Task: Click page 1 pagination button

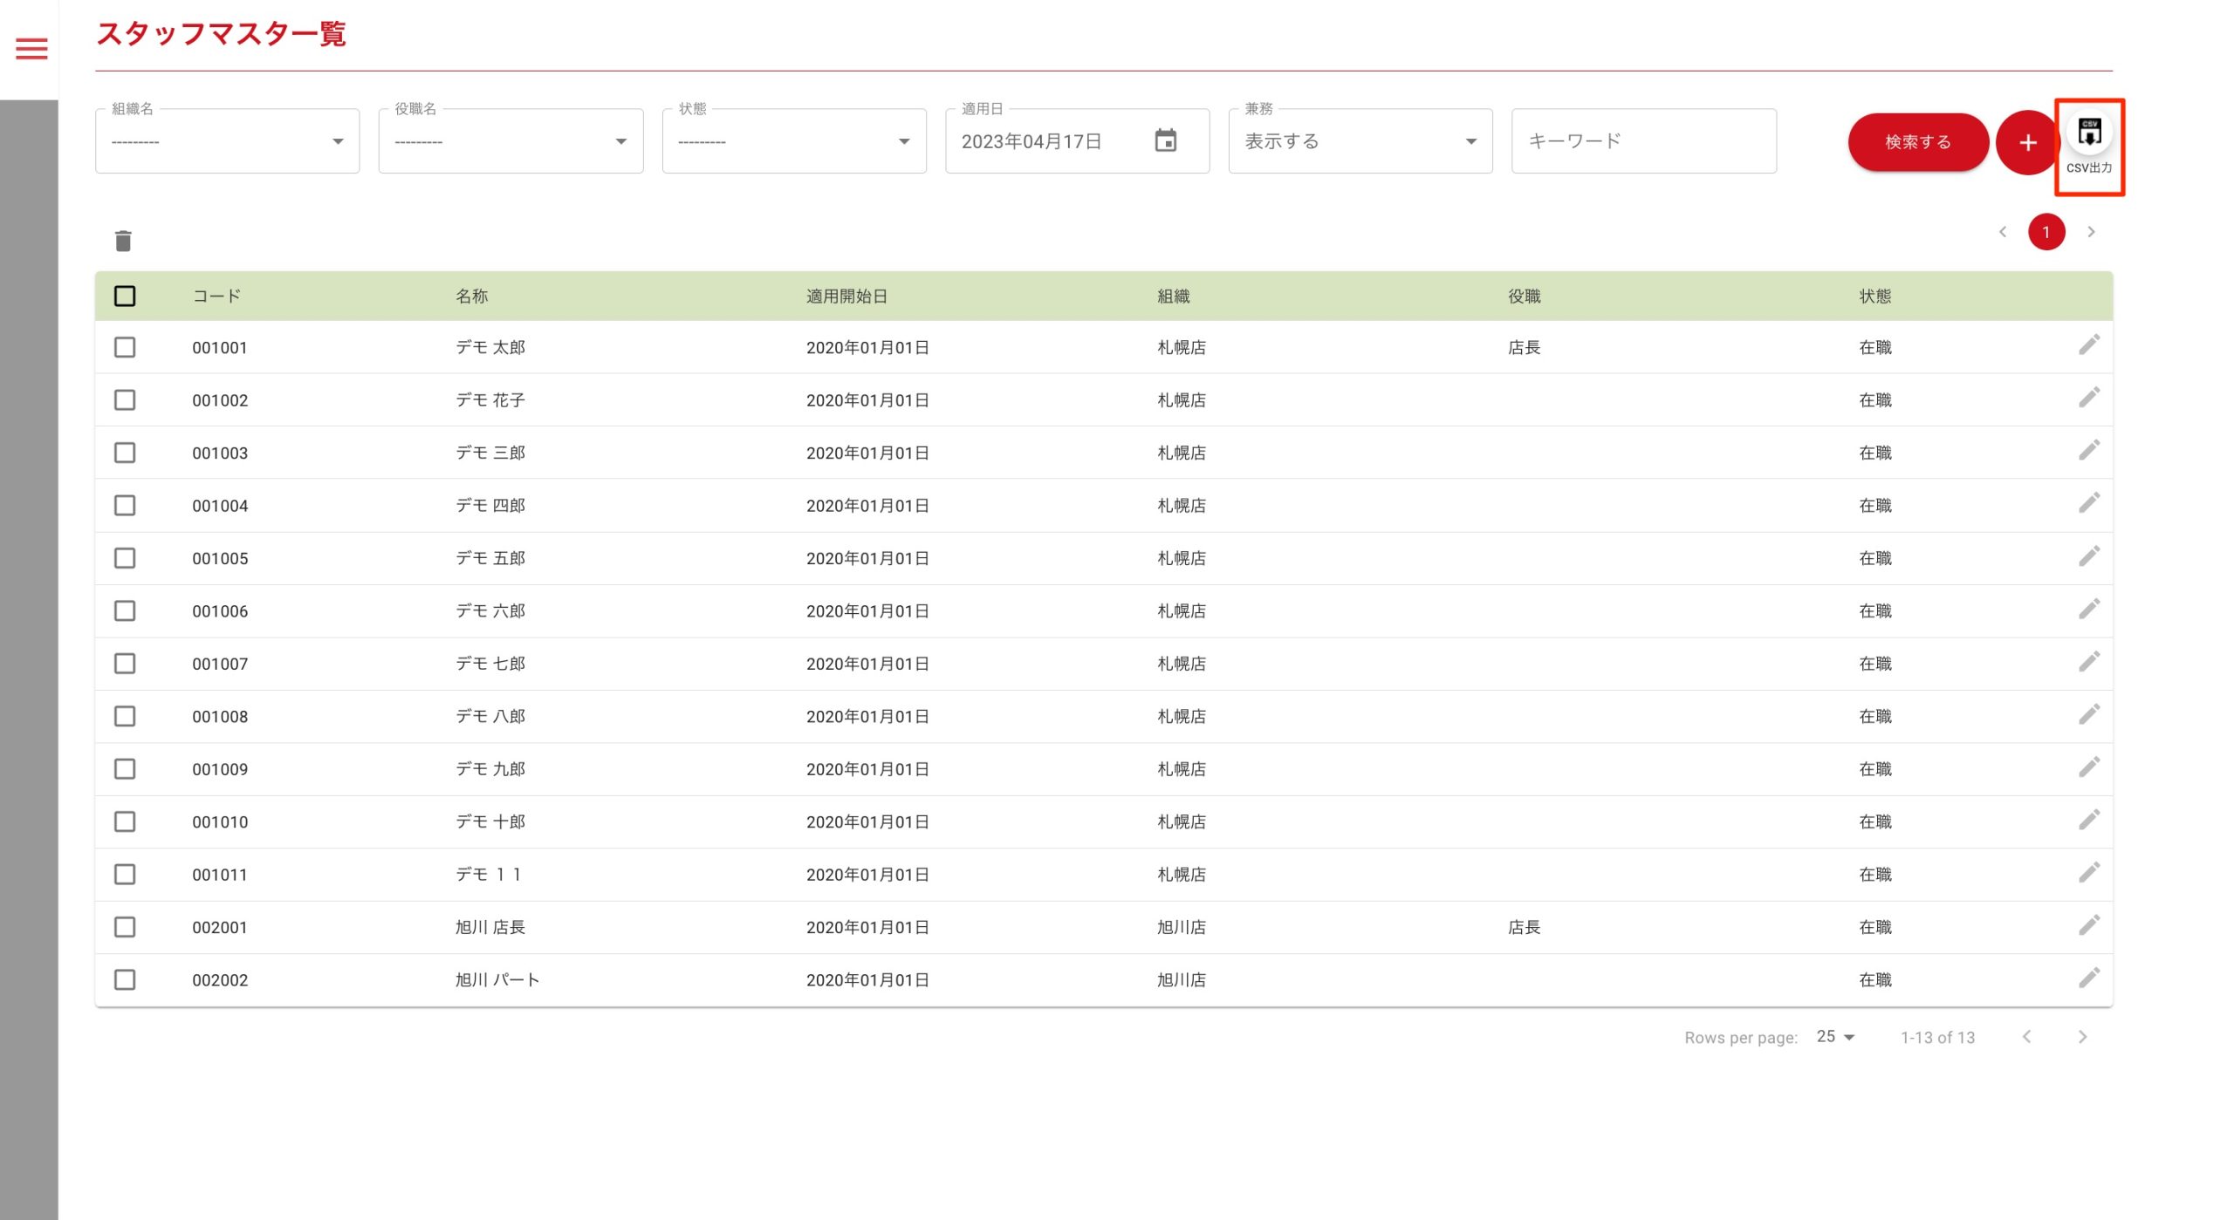Action: 2046,232
